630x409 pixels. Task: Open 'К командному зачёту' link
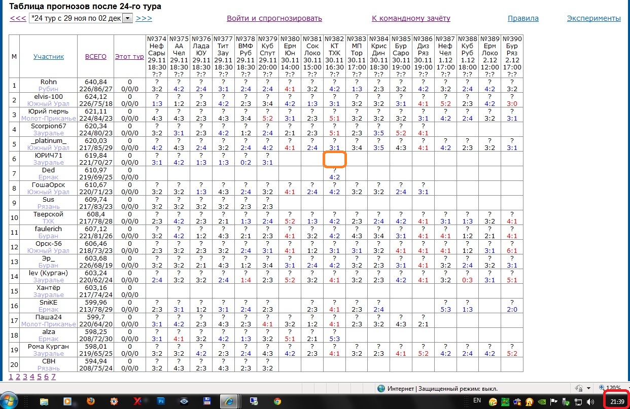click(411, 19)
